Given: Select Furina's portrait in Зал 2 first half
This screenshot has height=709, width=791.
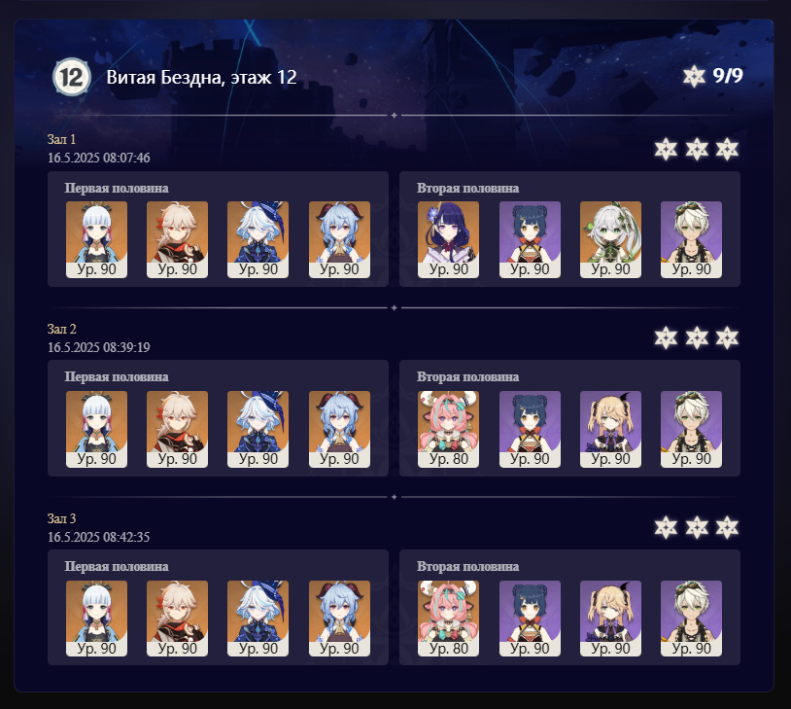Looking at the screenshot, I should (258, 429).
